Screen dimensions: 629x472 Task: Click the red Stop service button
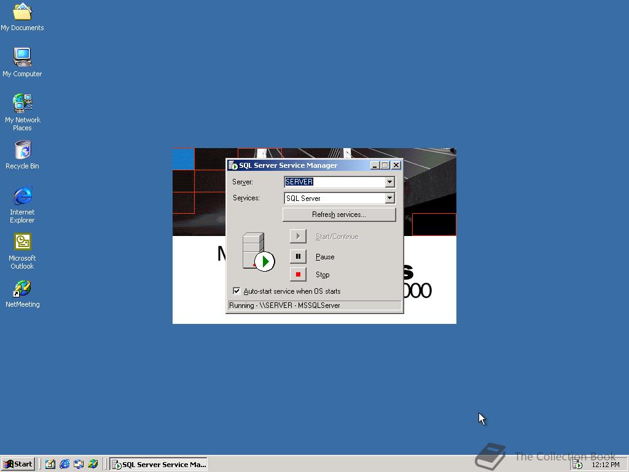pyautogui.click(x=298, y=275)
